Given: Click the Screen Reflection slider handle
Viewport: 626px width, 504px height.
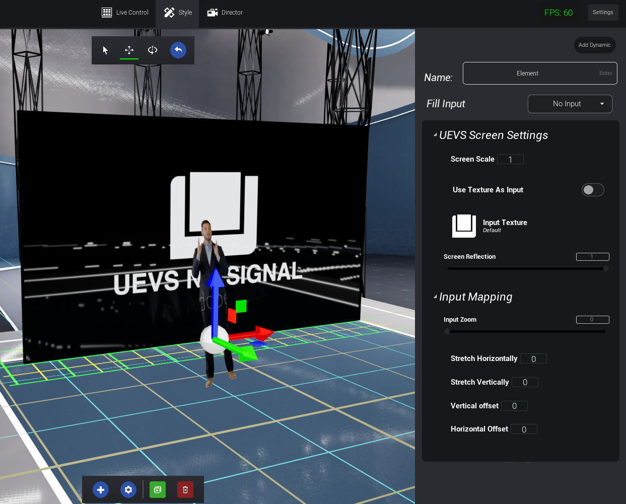Looking at the screenshot, I should (606, 268).
